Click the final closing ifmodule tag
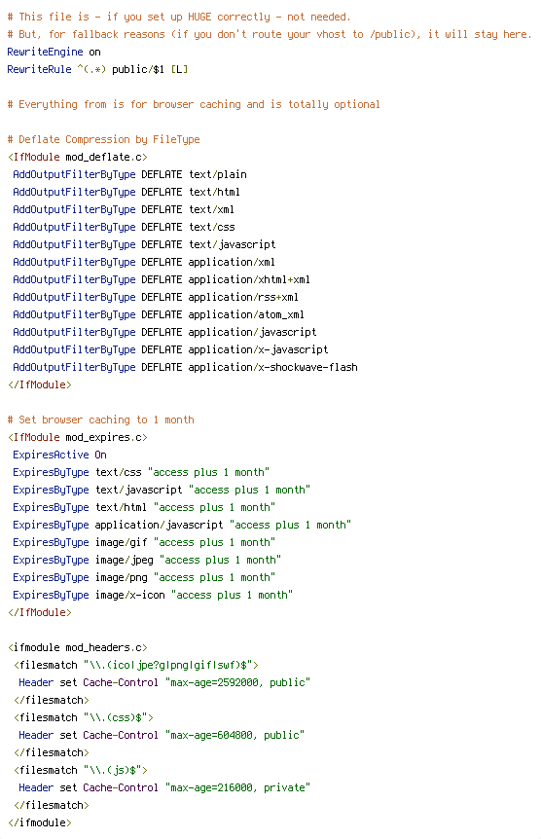The image size is (541, 839). pos(40,822)
